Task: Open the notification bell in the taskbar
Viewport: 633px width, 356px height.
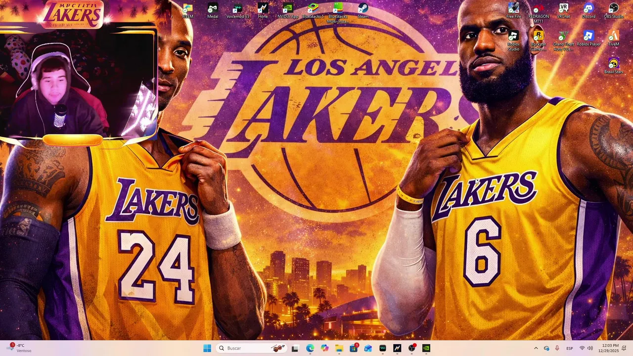Action: 624,348
